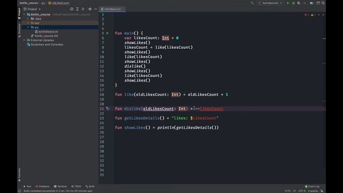The image size is (343, 193).
Task: Click println on line 25
Action: (166, 128)
